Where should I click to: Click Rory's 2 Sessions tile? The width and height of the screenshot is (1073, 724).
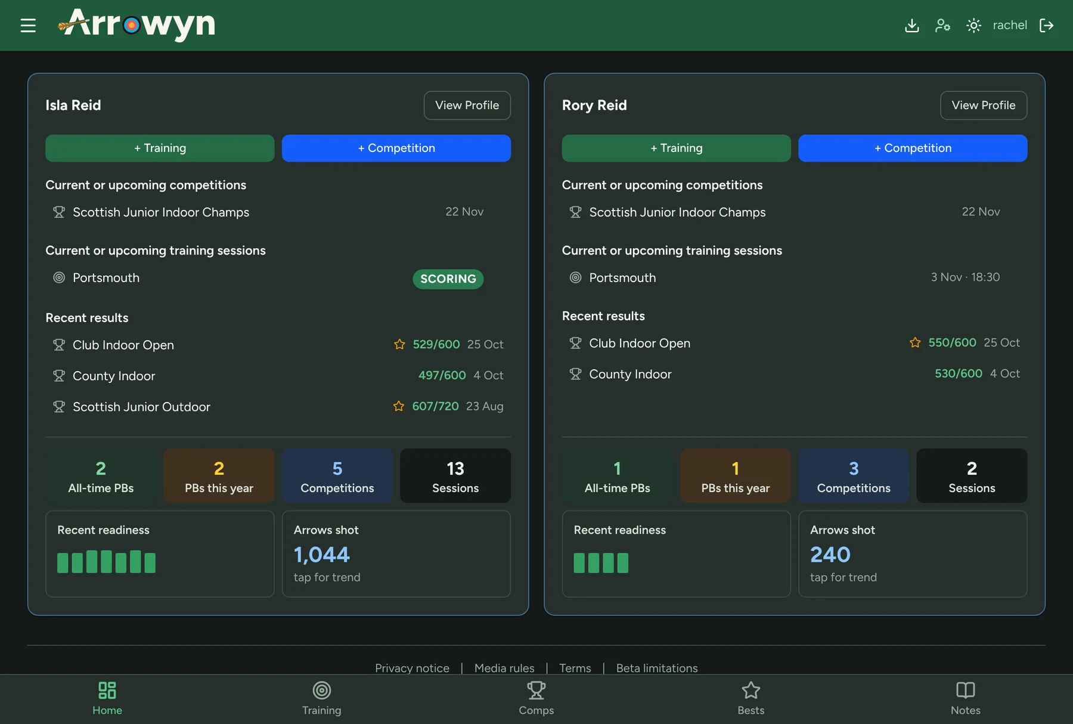point(972,476)
